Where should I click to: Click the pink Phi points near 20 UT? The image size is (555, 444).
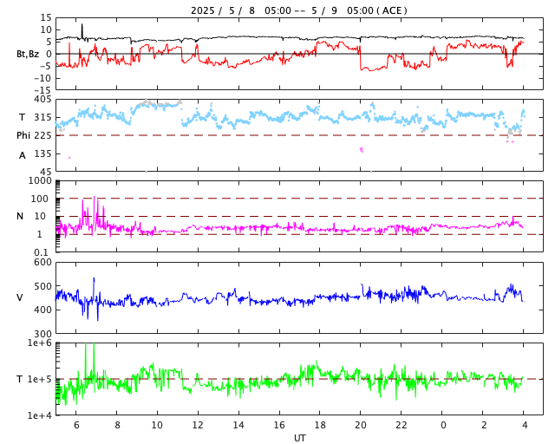pos(362,150)
